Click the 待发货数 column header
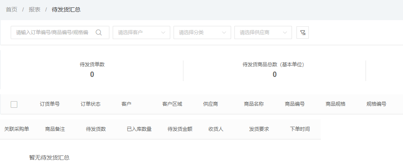Screen dimensions: 403x167 (96, 129)
